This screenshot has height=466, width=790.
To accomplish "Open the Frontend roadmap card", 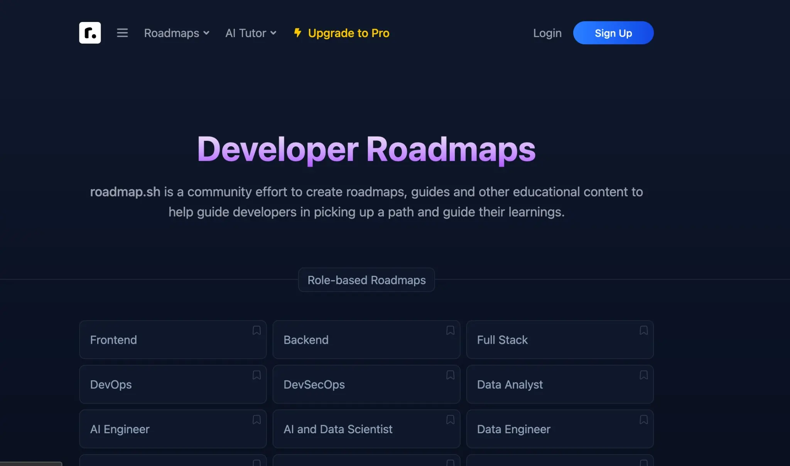I will pyautogui.click(x=173, y=339).
